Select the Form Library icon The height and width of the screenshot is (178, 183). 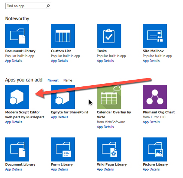63,149
